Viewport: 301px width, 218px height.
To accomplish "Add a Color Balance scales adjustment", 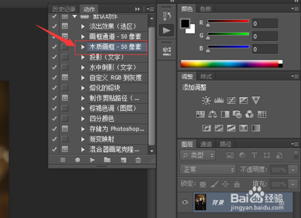I will tap(213, 114).
